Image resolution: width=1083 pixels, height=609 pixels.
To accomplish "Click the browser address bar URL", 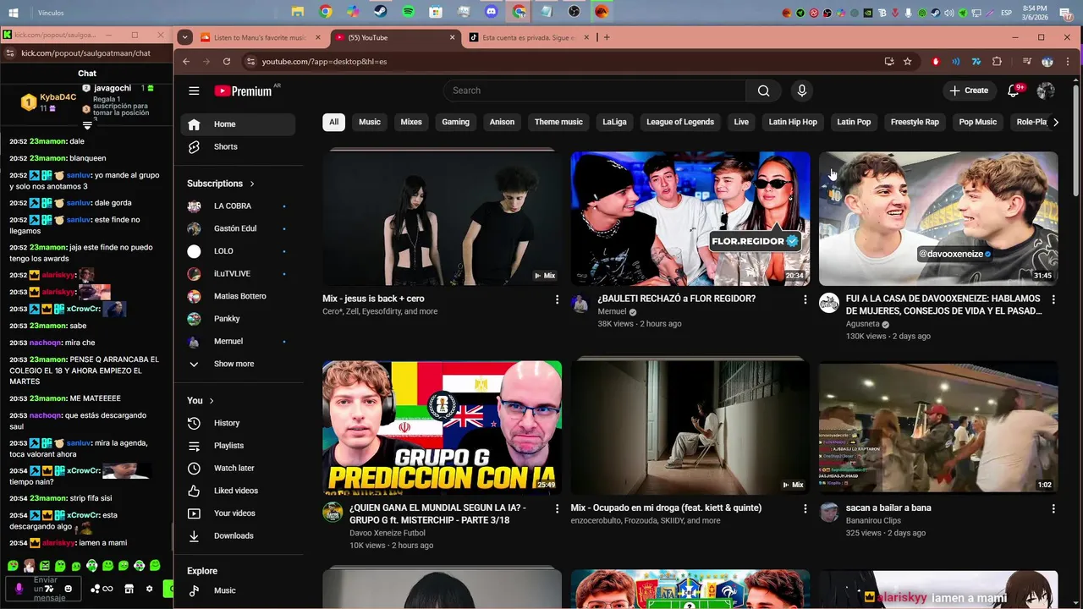I will [x=324, y=62].
